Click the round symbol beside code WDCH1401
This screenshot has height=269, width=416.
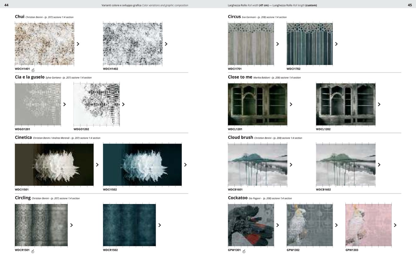(x=33, y=70)
